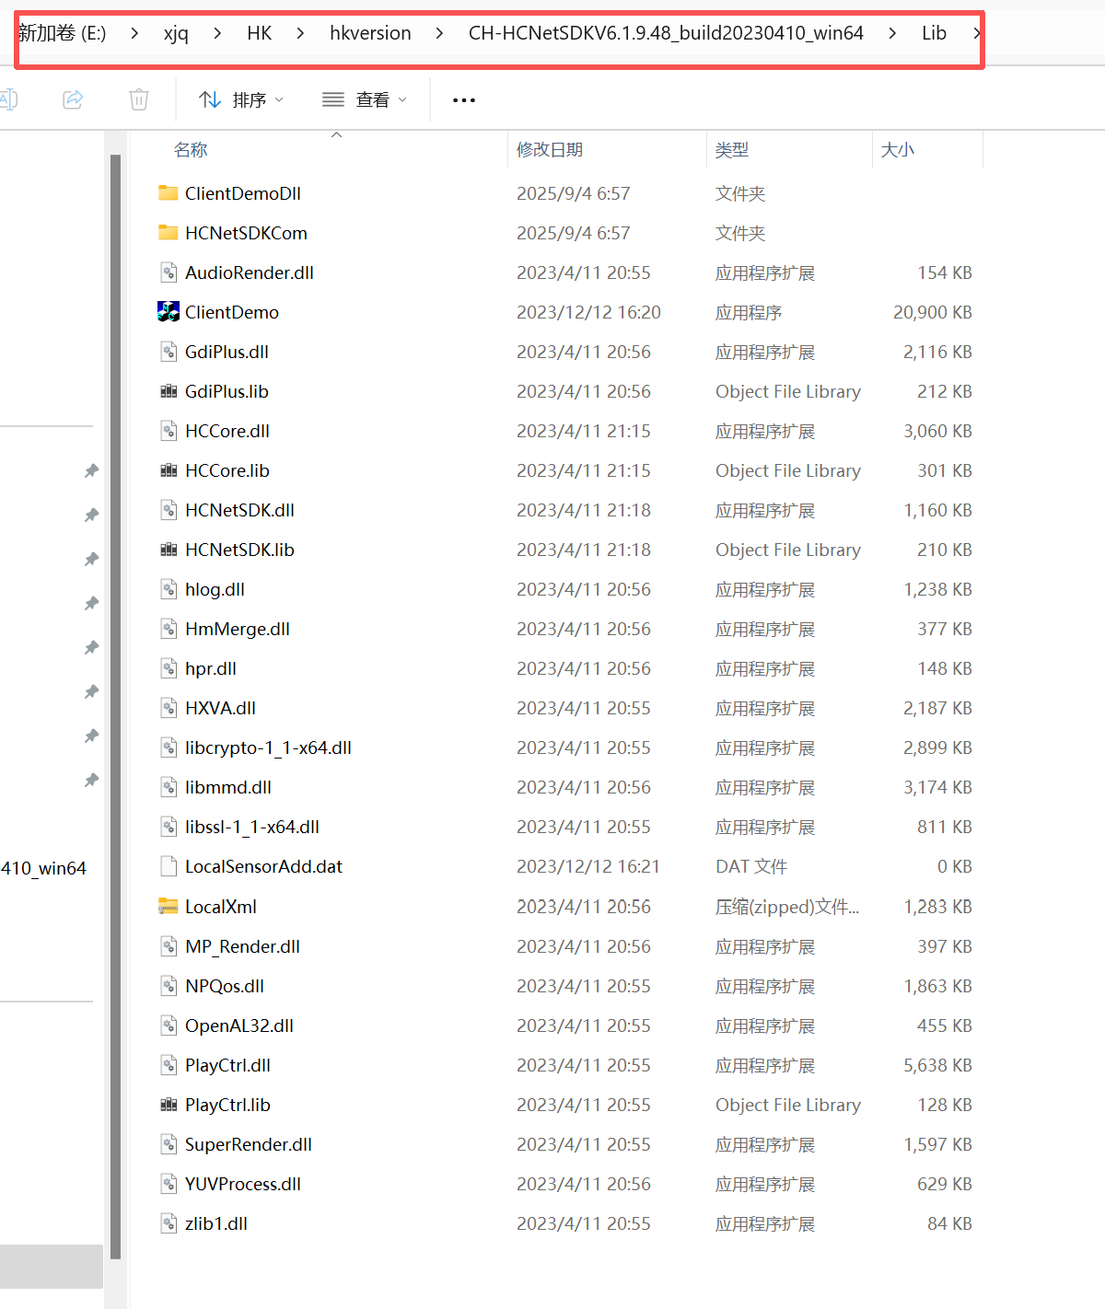
Task: Open the three-dot more options menu
Action: [464, 99]
